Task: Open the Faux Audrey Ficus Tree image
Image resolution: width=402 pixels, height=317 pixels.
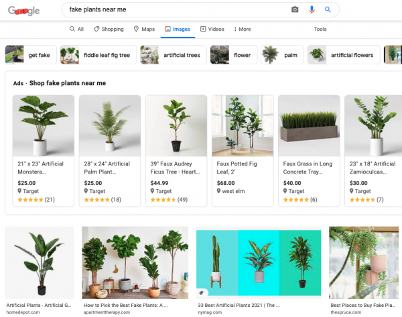Action: [x=176, y=126]
